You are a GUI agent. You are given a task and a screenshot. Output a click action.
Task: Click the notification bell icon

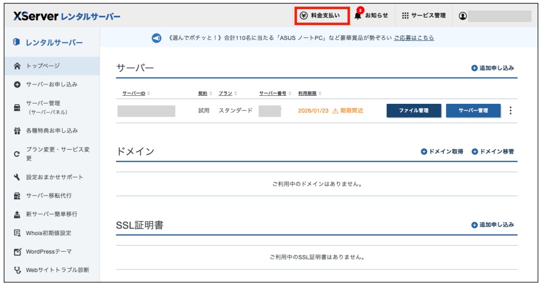tap(358, 16)
